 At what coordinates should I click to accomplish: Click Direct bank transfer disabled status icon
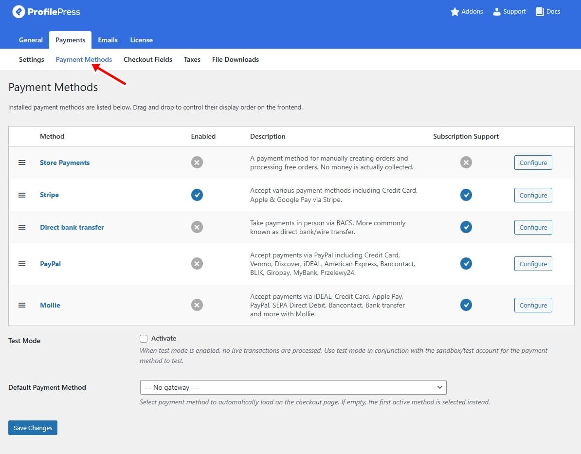point(197,227)
